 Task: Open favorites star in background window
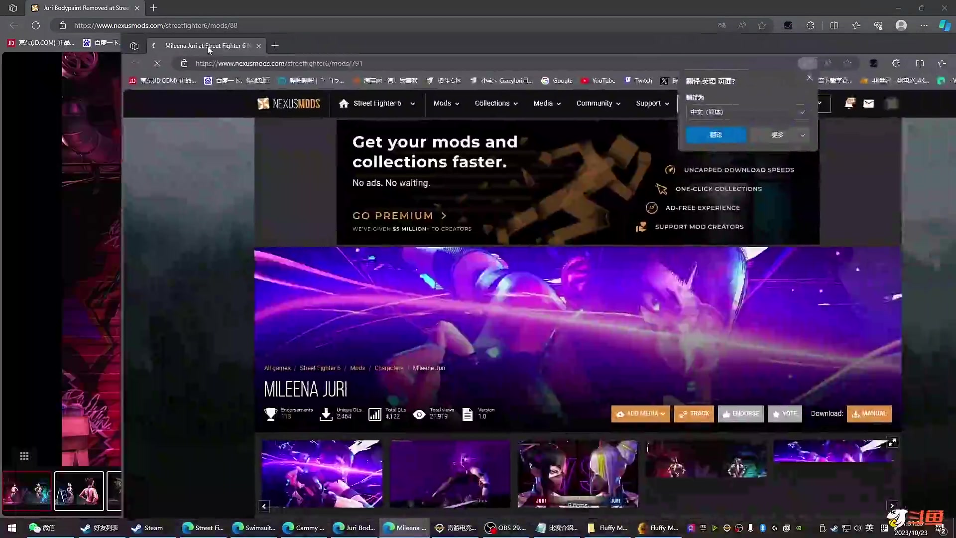pyautogui.click(x=762, y=25)
